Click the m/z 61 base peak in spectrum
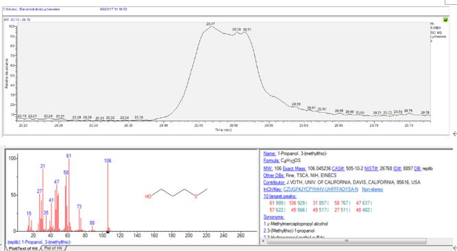 tap(69, 195)
